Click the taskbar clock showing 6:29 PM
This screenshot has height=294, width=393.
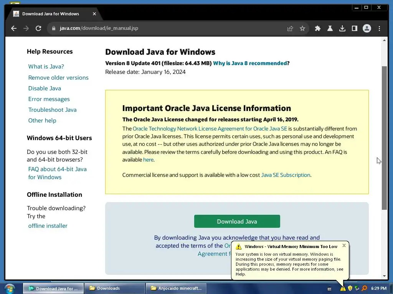tap(379, 289)
